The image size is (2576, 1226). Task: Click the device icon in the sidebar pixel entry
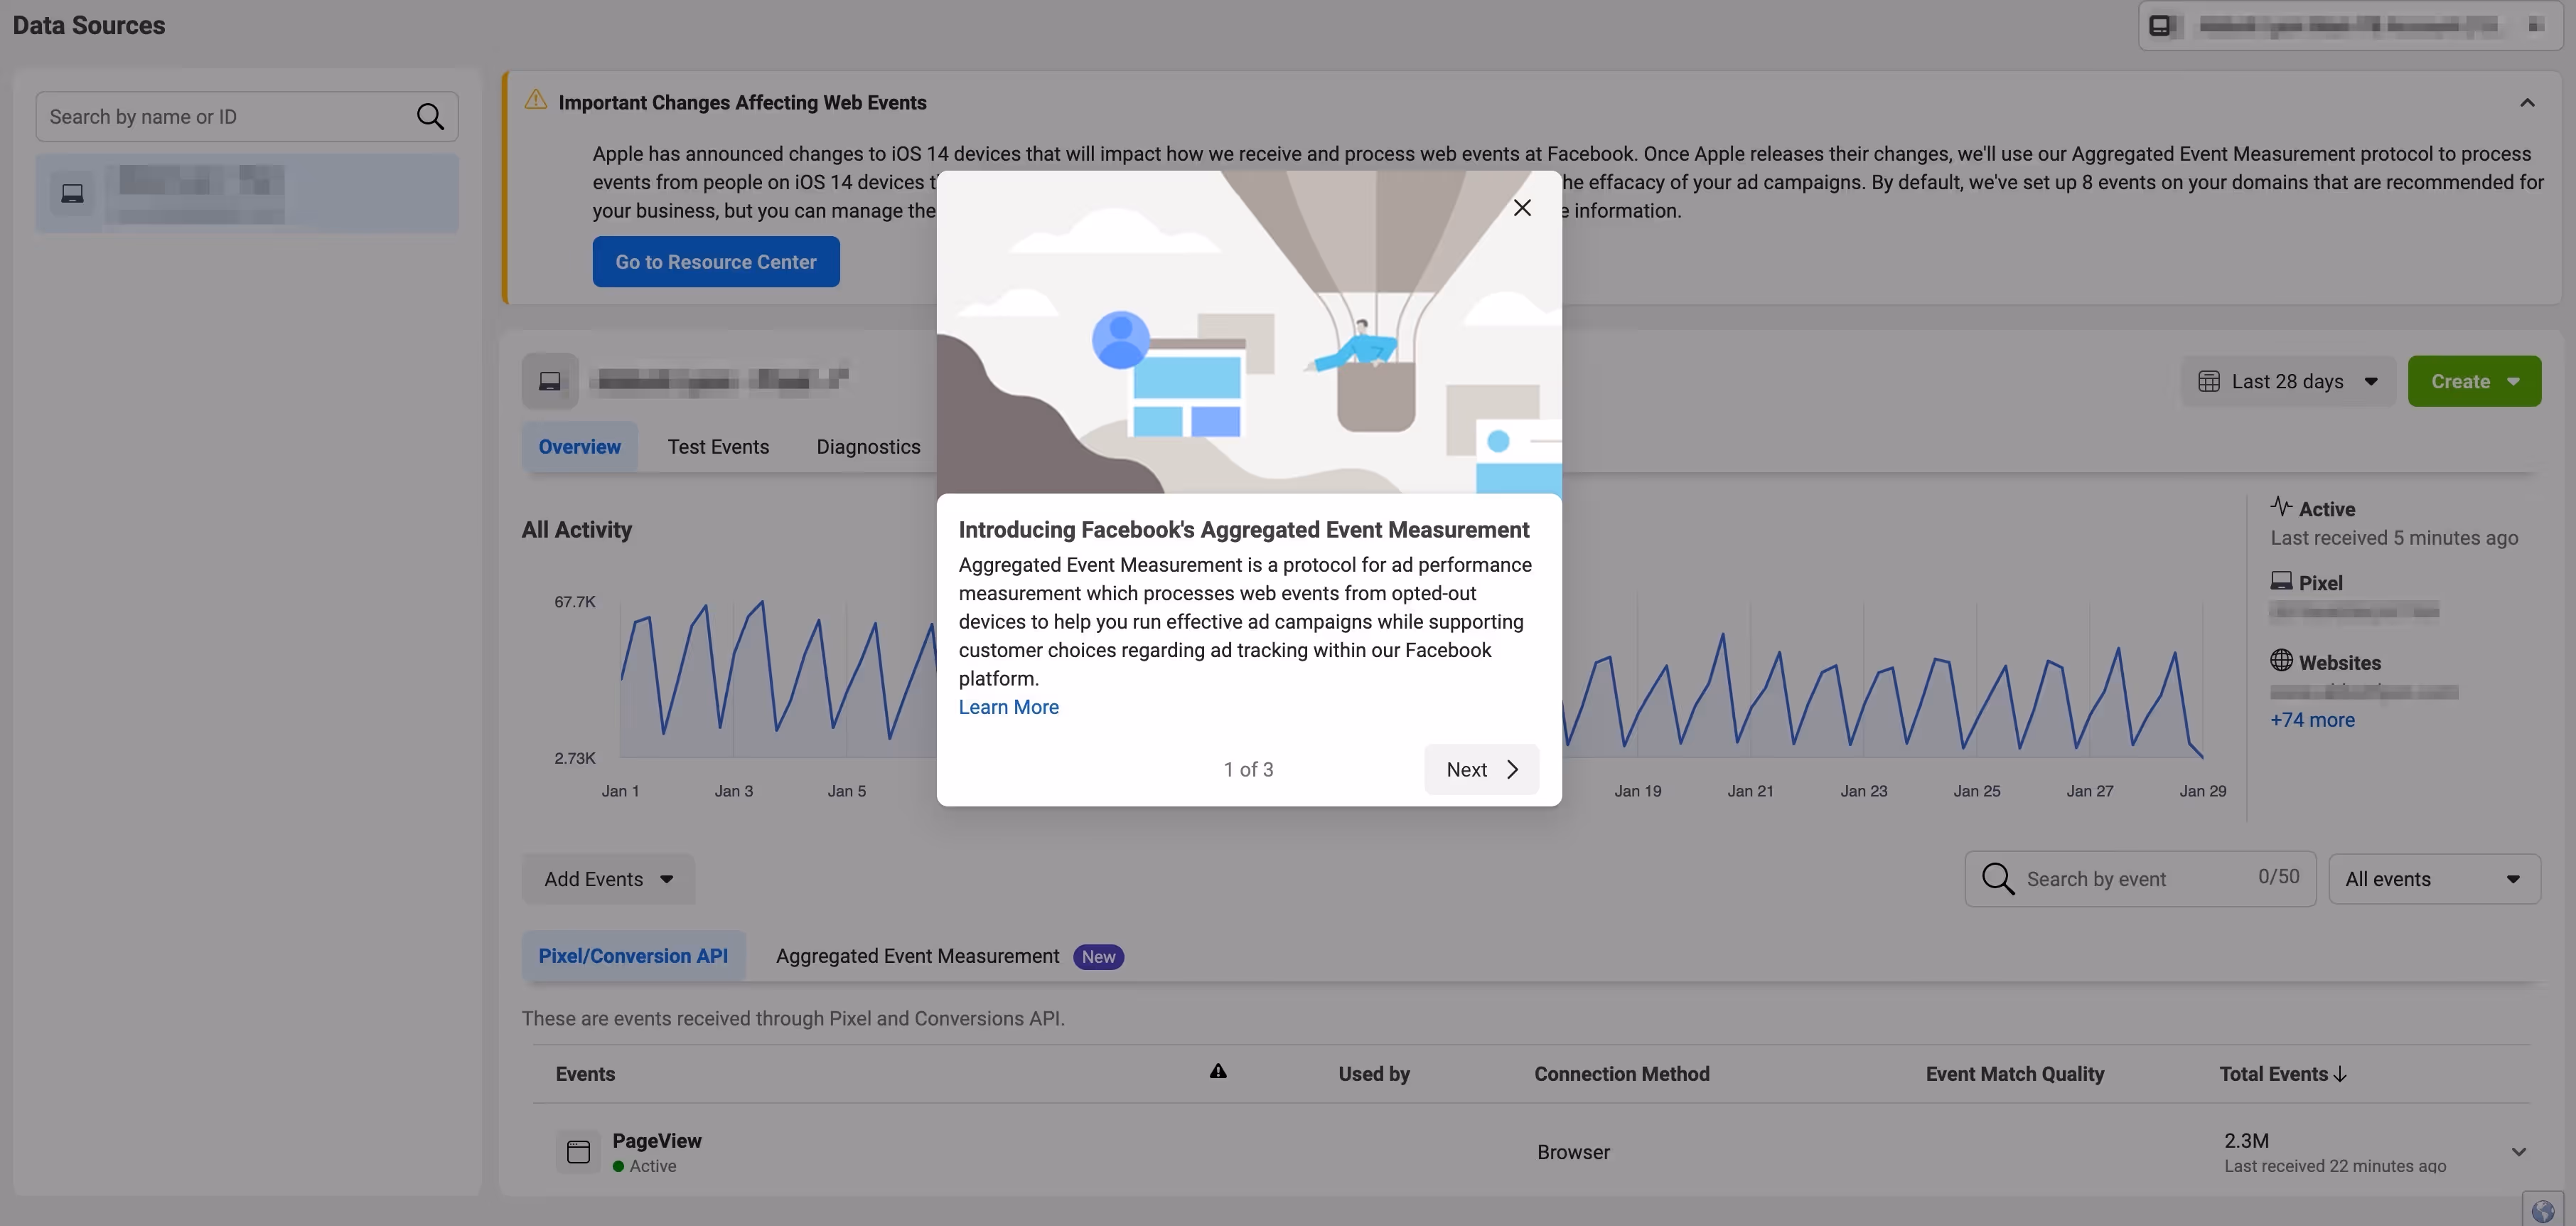pyautogui.click(x=72, y=193)
